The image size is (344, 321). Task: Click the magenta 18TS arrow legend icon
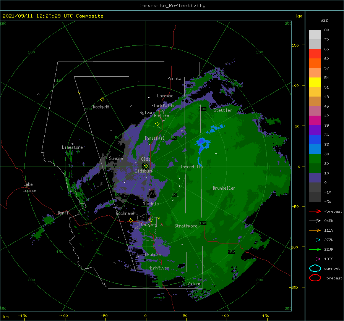coord(315,259)
